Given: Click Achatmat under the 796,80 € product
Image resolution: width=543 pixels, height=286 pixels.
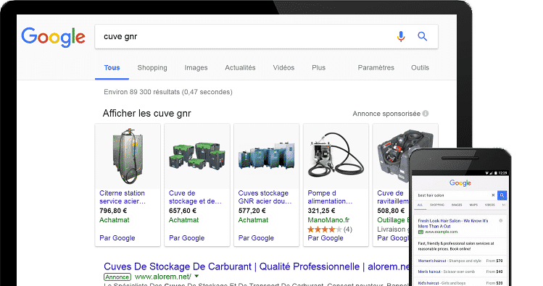Looking at the screenshot, I should [115, 220].
